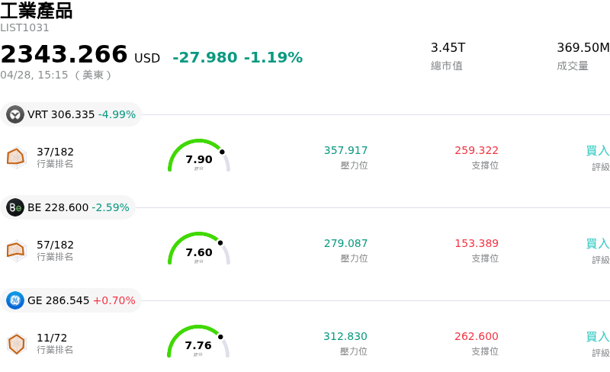Image resolution: width=610 pixels, height=372 pixels.
Task: Click the 工業產品 list title
Action: tap(37, 11)
